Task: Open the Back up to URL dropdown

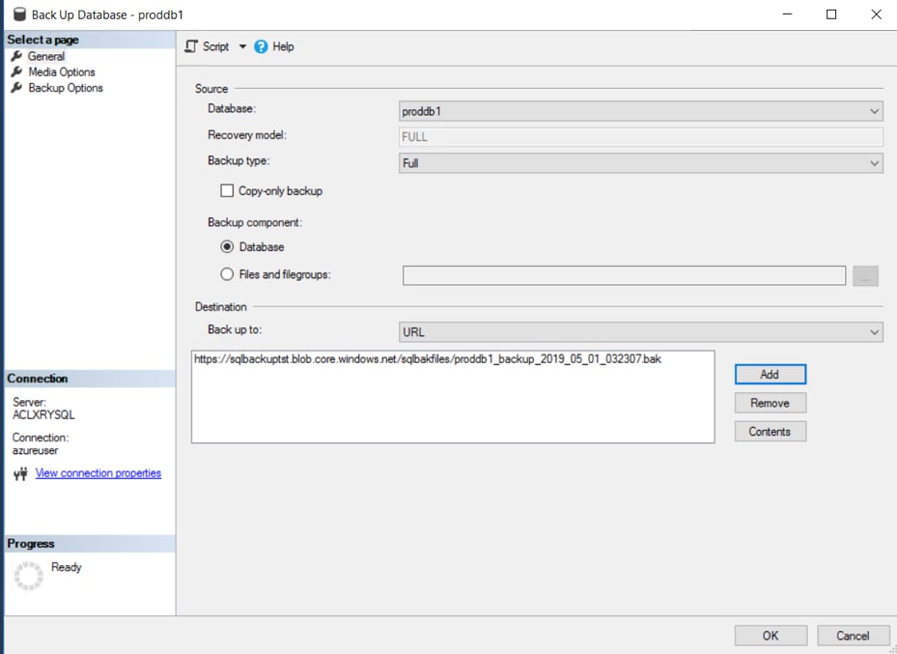Action: coord(874,332)
